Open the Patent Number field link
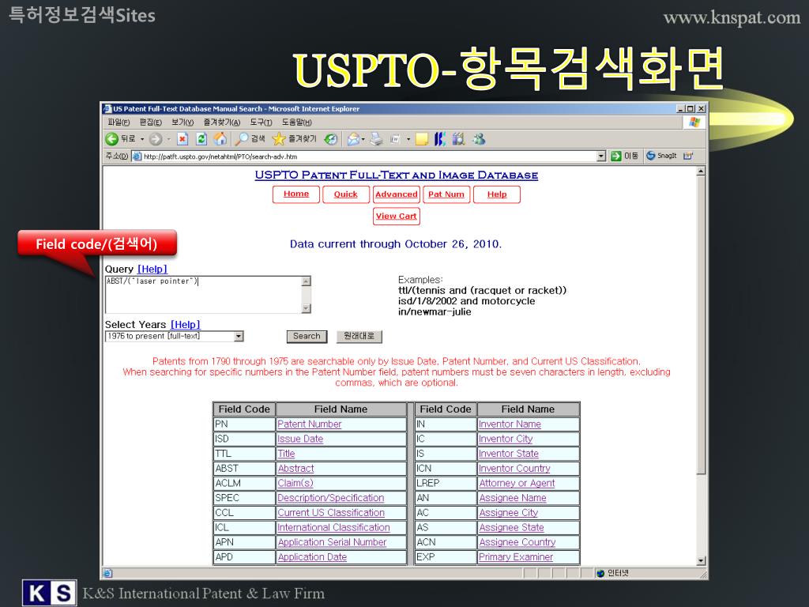The width and height of the screenshot is (809, 607). click(x=310, y=424)
